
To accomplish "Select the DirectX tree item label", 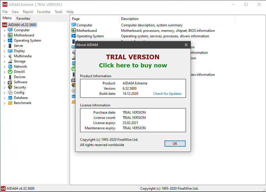I will point(19,72).
